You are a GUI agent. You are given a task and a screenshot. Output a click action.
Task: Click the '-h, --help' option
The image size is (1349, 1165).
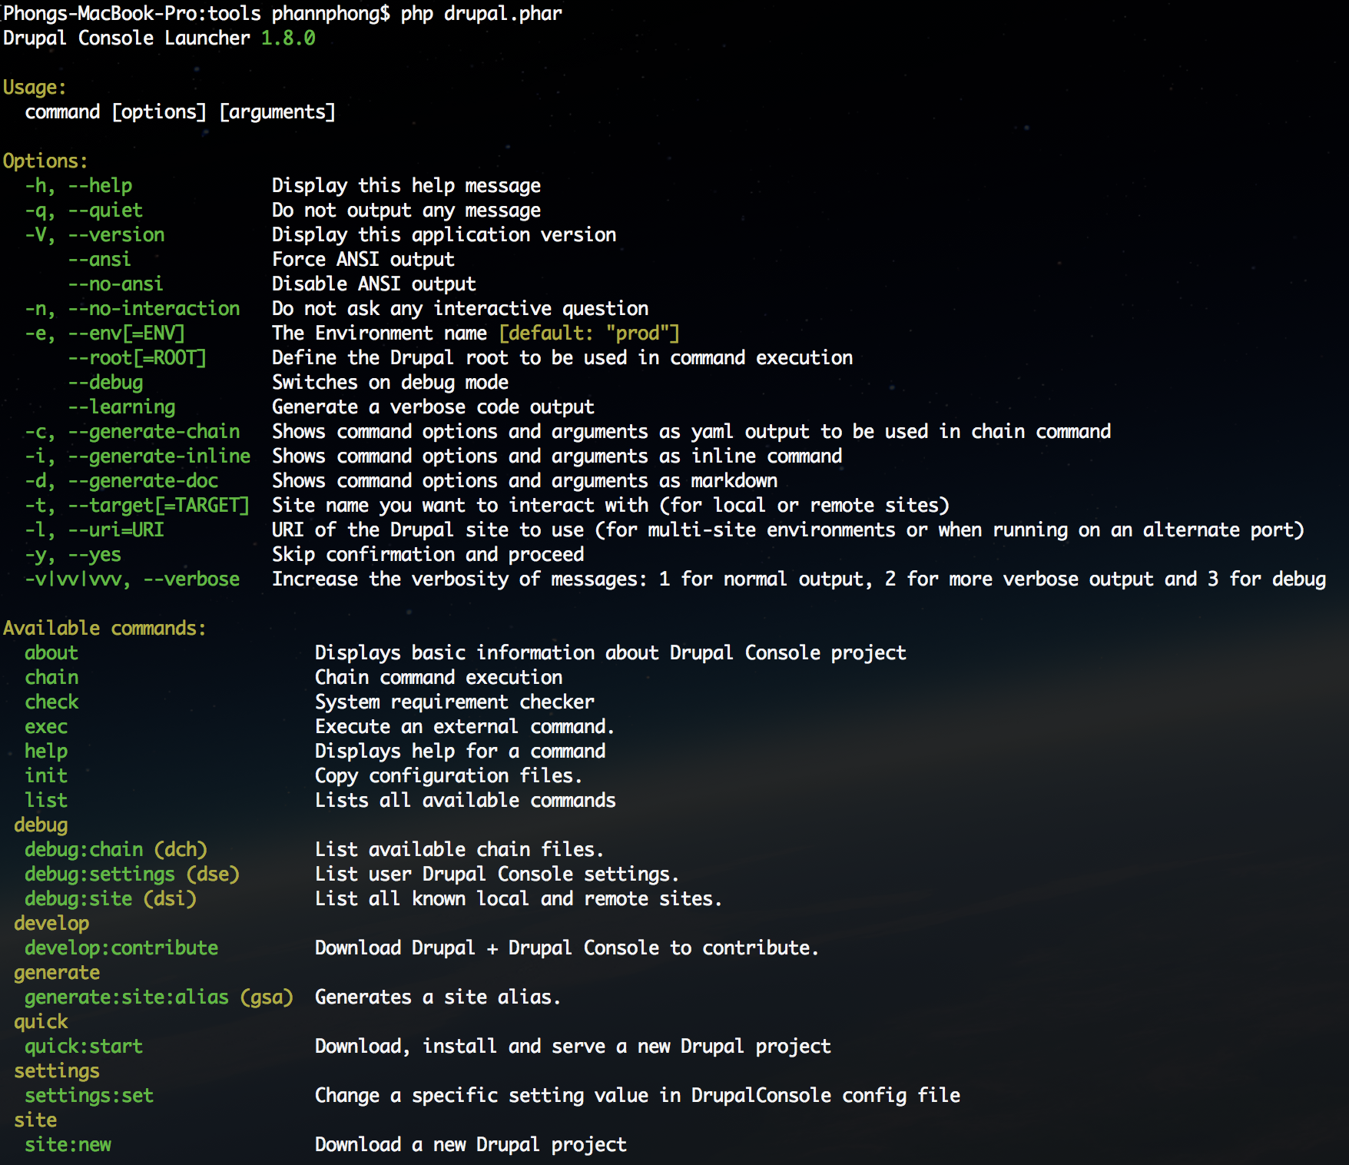(x=78, y=186)
